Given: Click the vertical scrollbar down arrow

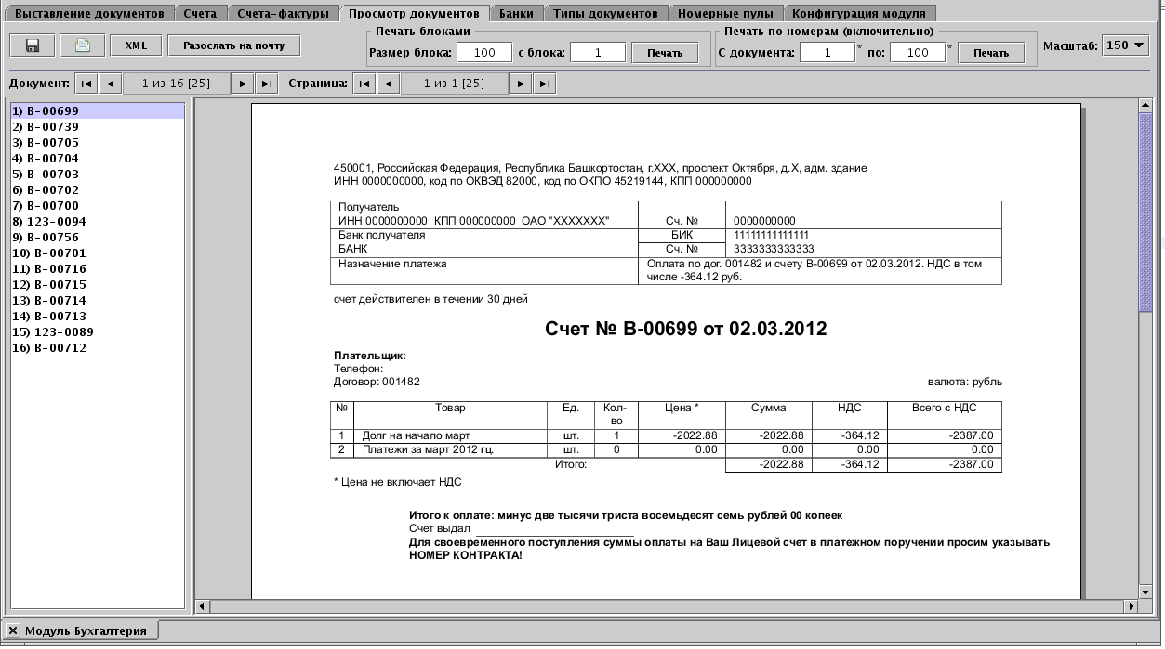Looking at the screenshot, I should [x=1146, y=591].
